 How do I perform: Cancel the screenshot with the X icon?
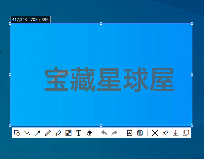[155, 133]
